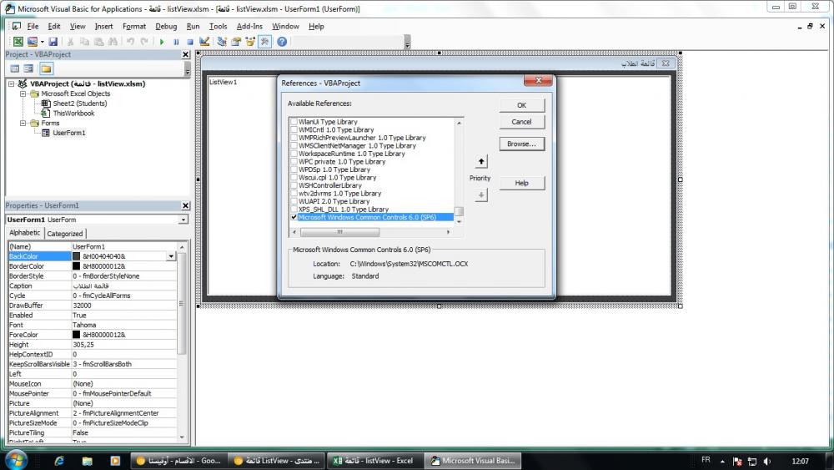Collapse the Forms folder node
The width and height of the screenshot is (834, 470).
(x=23, y=123)
